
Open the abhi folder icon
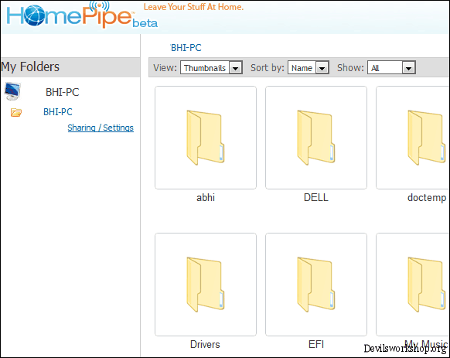click(206, 138)
